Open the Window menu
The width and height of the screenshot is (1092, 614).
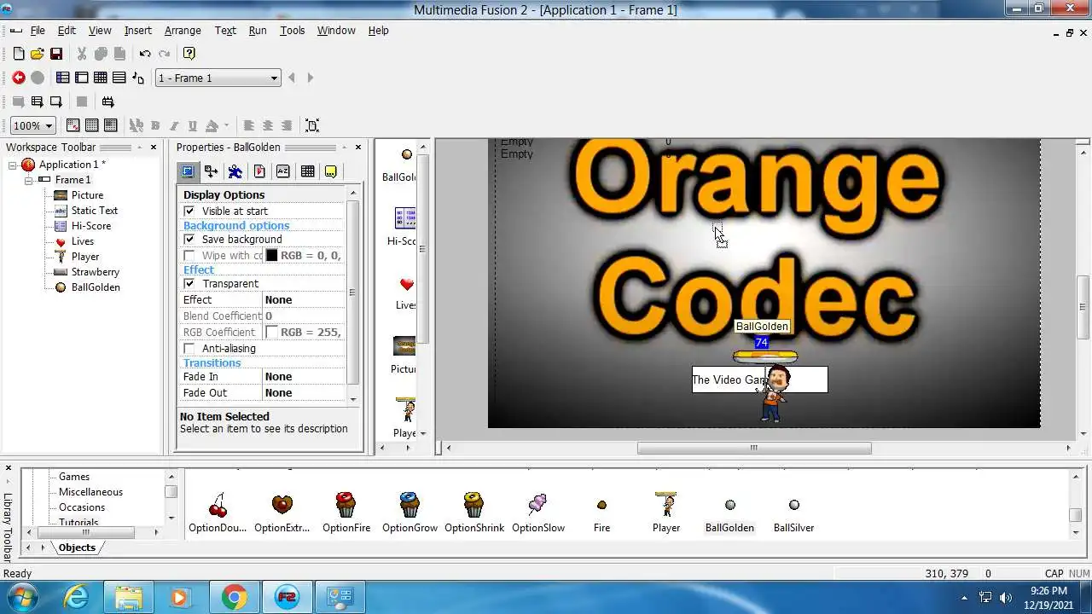[x=336, y=30]
